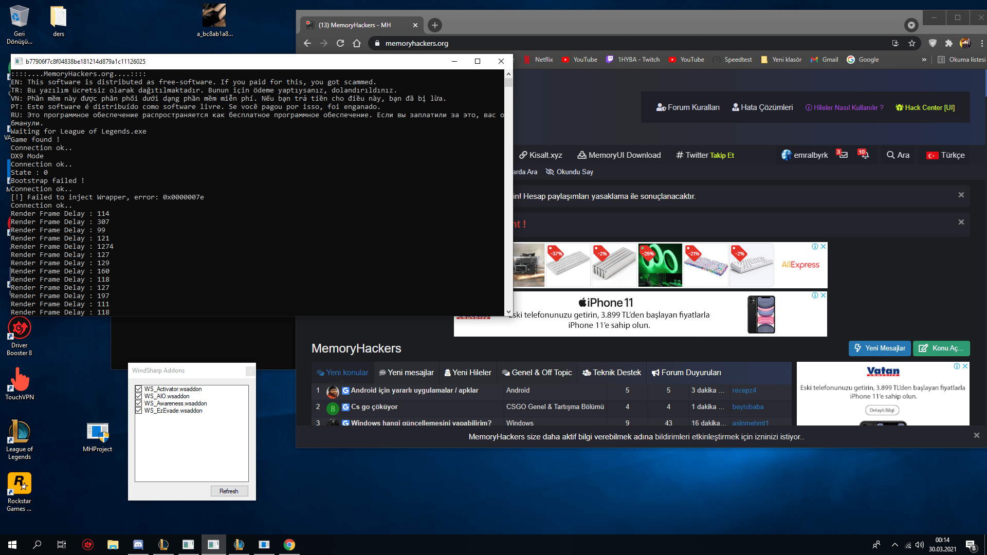
Task: Open thread Cs go çöküyor
Action: pos(374,407)
